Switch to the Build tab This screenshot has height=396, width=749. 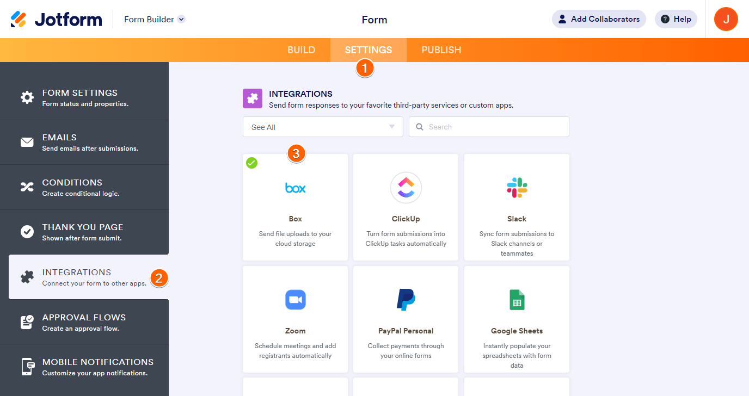(301, 50)
